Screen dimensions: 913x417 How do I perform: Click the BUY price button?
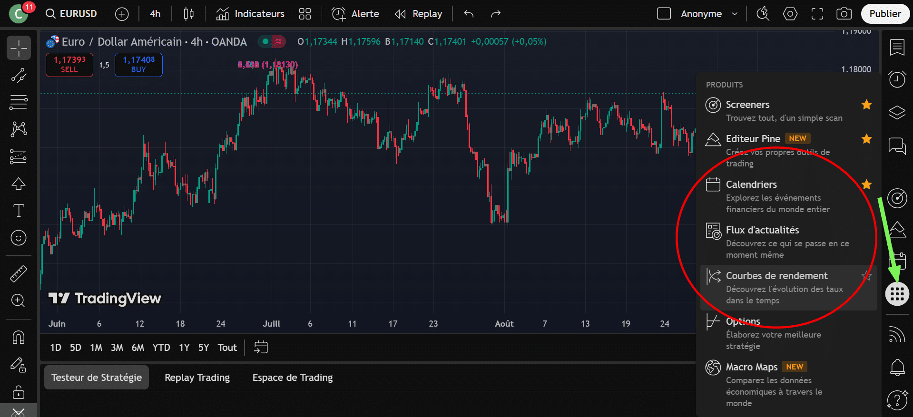point(138,65)
